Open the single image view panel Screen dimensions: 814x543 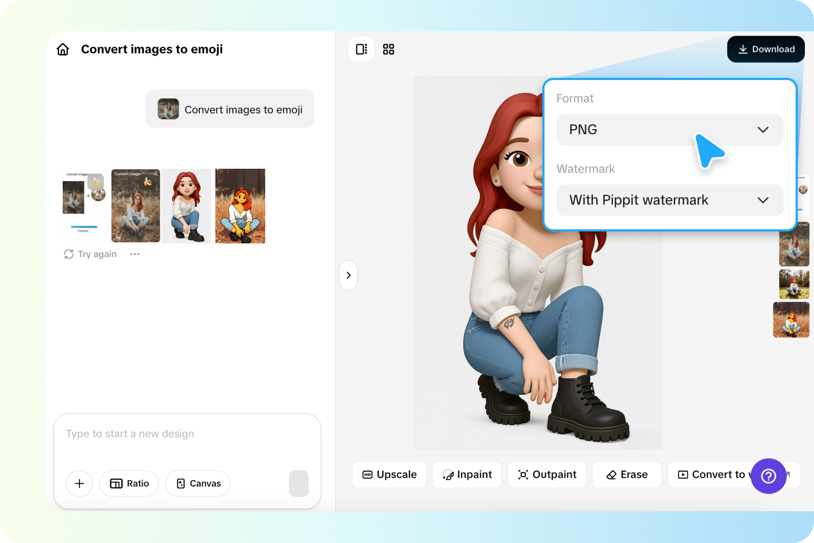(361, 49)
